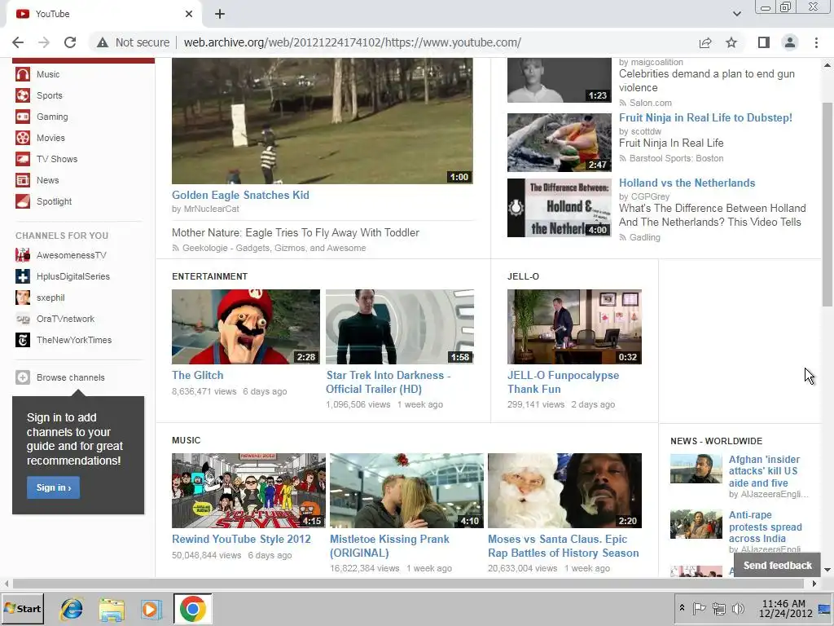Open the tab search dropdown chevron
This screenshot has width=834, height=626.
pos(736,14)
